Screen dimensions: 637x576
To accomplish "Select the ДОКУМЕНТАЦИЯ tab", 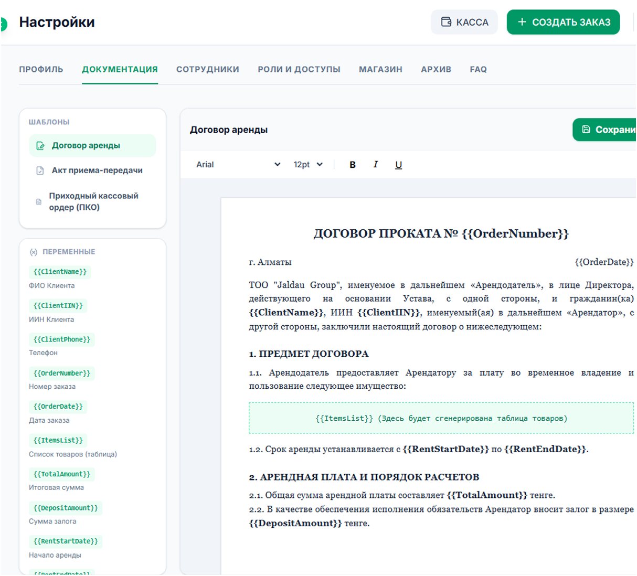I will (120, 69).
